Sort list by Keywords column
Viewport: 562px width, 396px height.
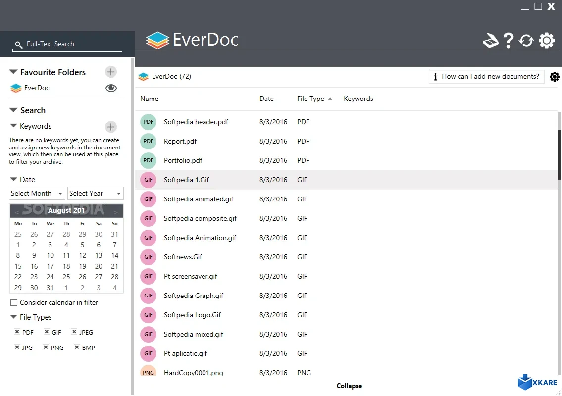coord(358,99)
